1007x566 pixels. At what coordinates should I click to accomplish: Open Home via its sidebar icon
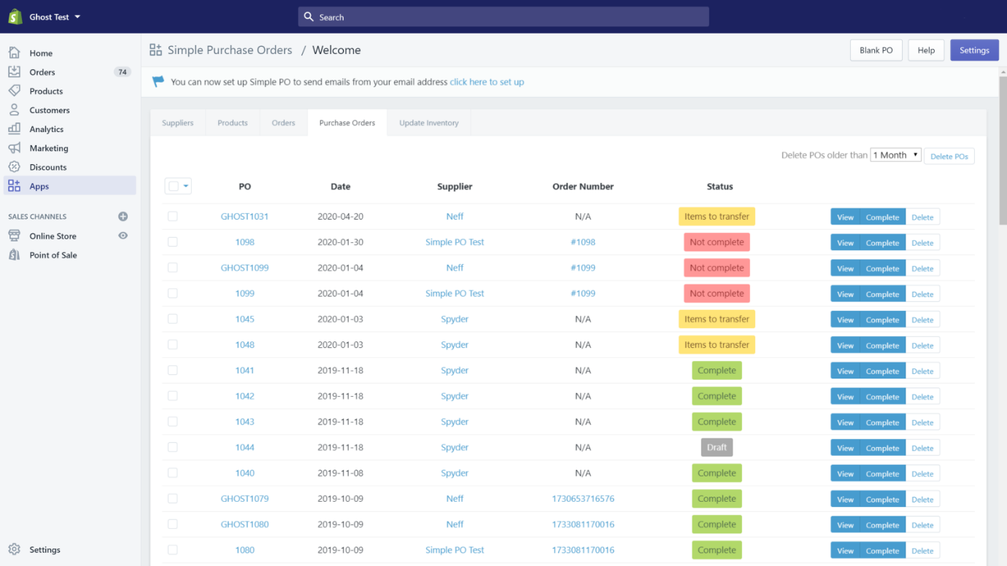click(x=15, y=53)
